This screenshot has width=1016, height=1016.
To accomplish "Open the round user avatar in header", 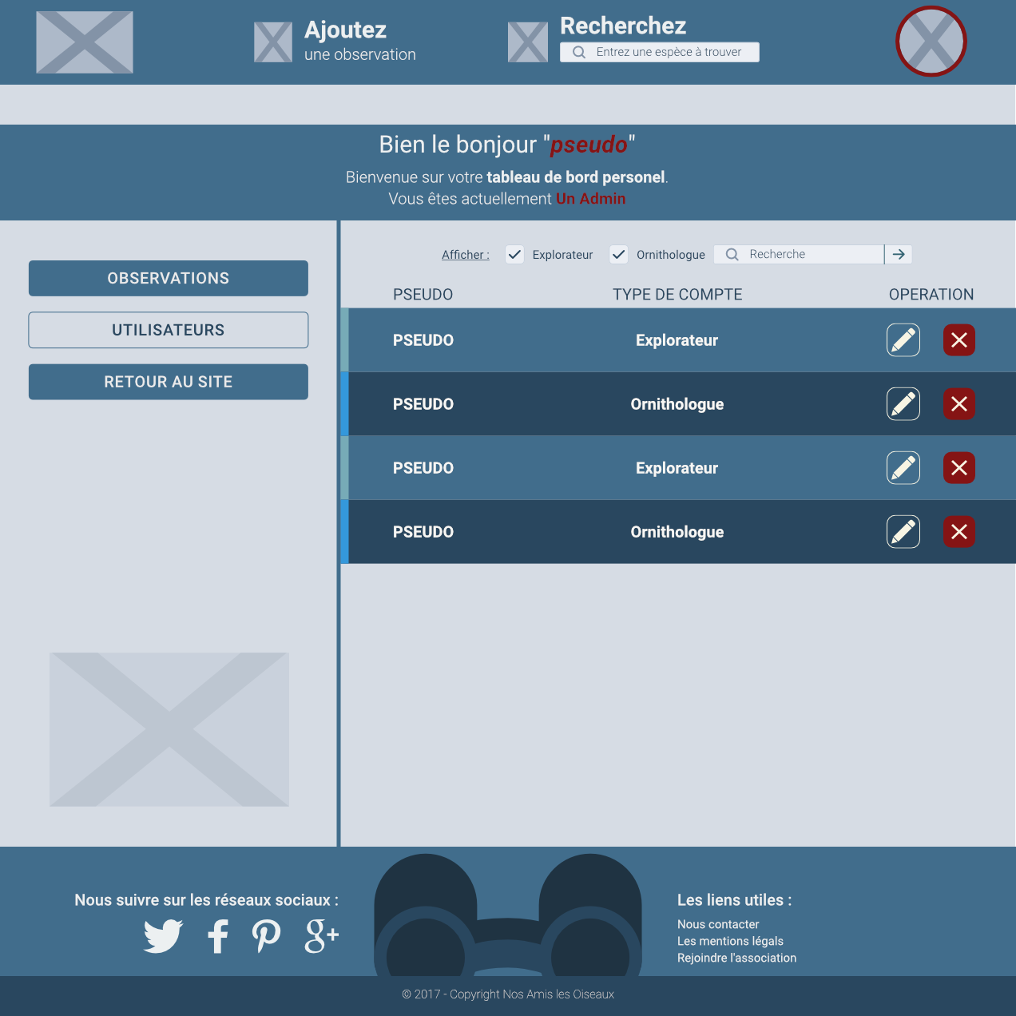I will tap(931, 42).
